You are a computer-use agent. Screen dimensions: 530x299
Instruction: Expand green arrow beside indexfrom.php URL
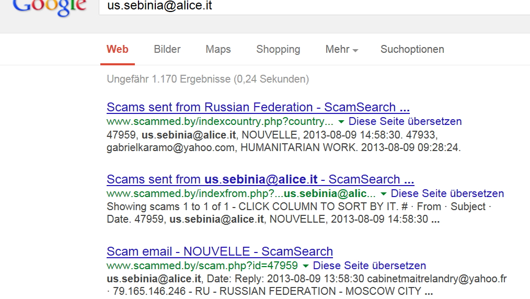383,194
